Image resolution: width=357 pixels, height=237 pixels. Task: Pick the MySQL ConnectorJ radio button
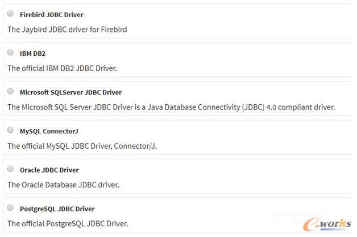click(10, 130)
